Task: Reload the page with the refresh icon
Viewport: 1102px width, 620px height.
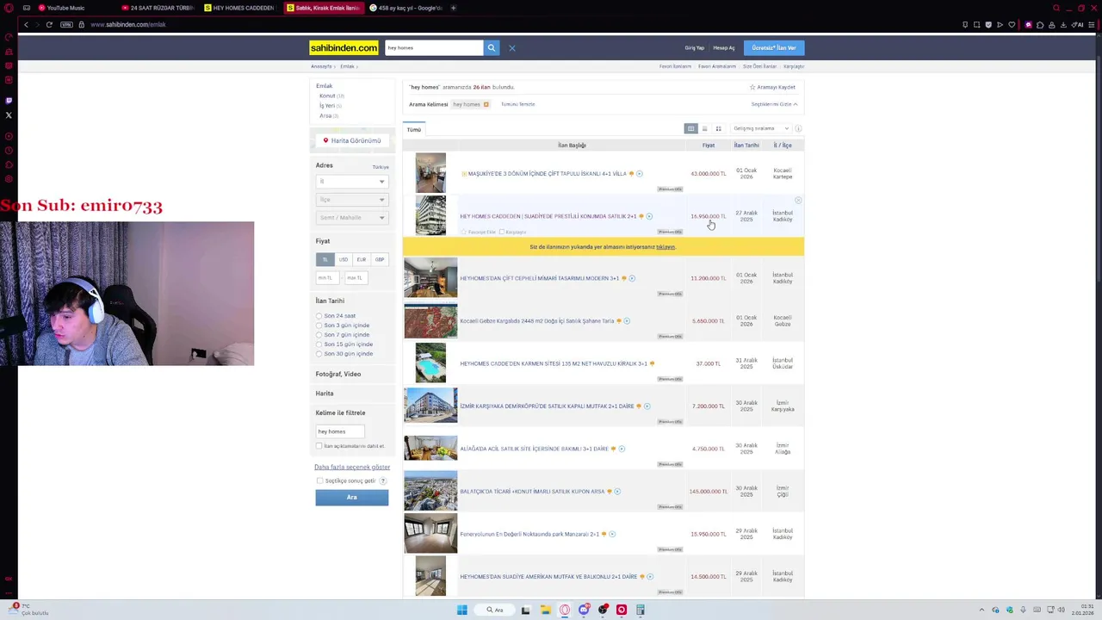Action: pos(49,24)
